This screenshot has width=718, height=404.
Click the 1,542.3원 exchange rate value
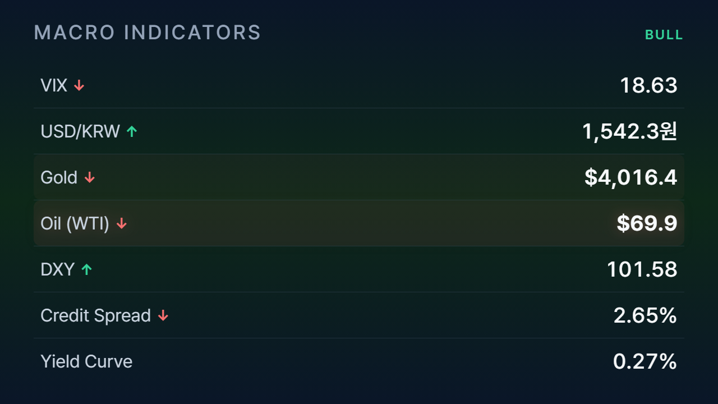click(630, 131)
